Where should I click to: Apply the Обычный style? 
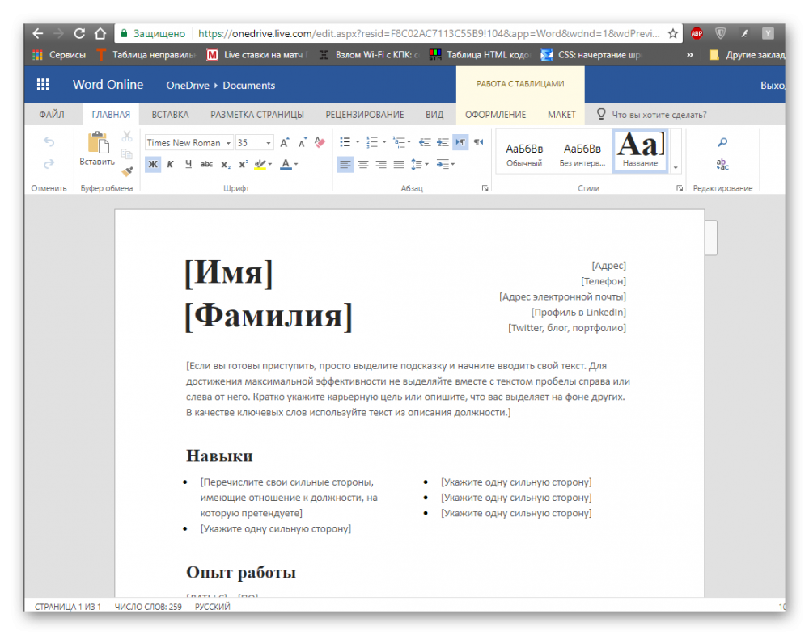point(524,153)
